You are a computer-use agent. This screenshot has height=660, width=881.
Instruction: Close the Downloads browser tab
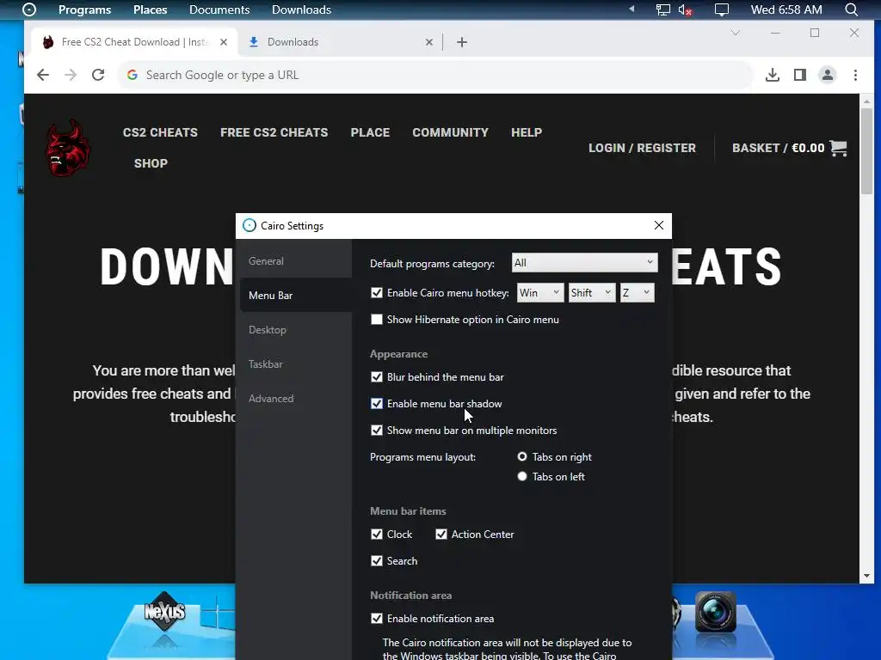(x=429, y=42)
